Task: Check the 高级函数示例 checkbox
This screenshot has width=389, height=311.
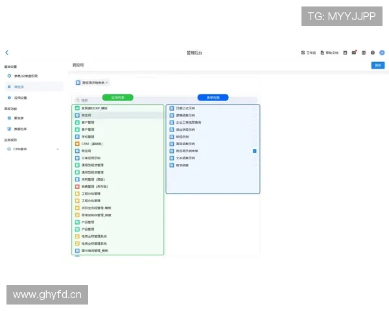Action: pyautogui.click(x=255, y=144)
